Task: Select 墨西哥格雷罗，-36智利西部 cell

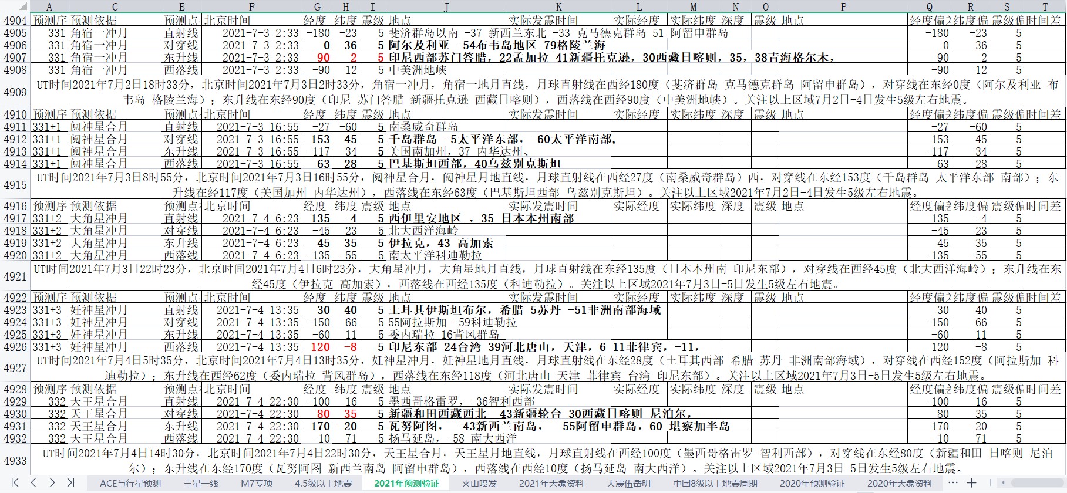Action: tap(446, 401)
